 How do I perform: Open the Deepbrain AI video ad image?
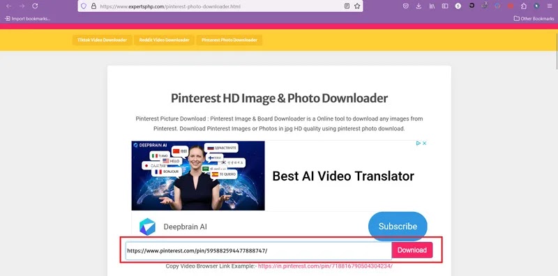coord(198,176)
